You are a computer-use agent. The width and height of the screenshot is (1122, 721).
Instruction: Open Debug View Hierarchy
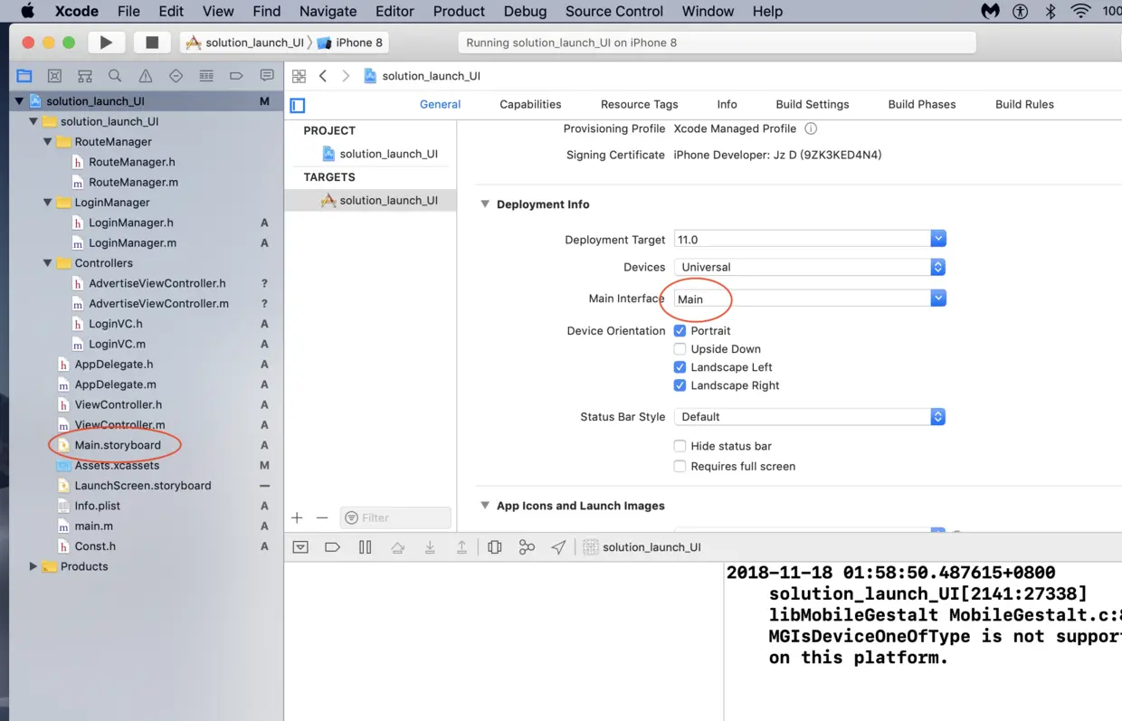point(494,547)
